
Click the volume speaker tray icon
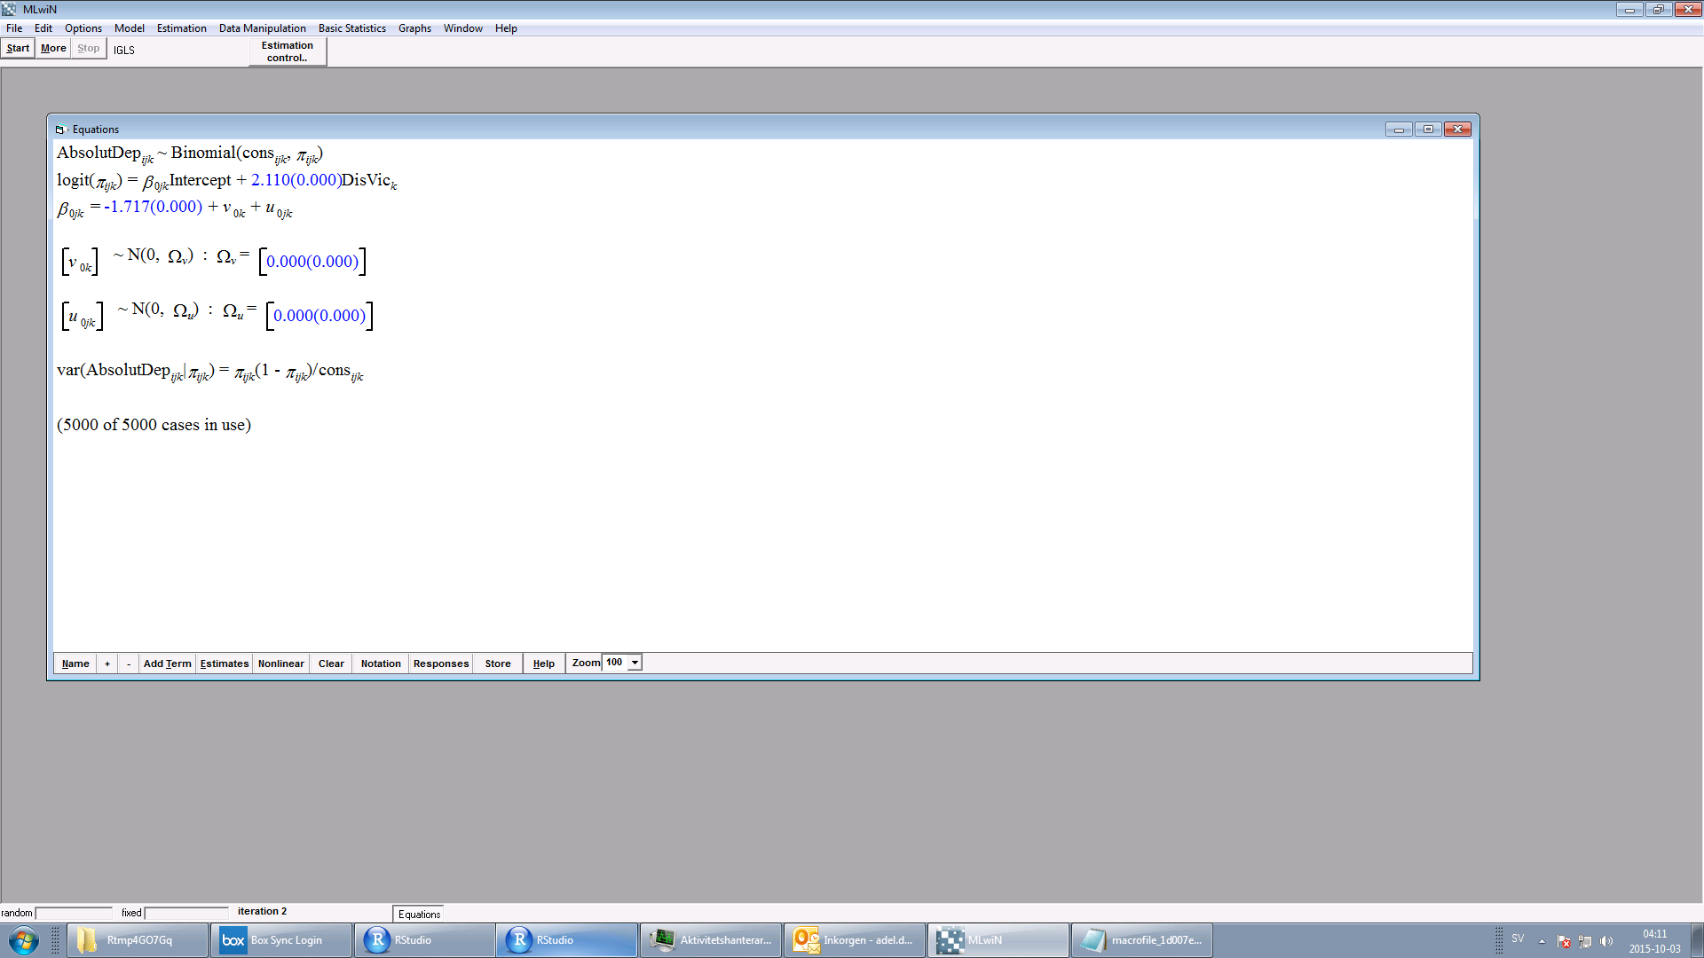click(1606, 941)
